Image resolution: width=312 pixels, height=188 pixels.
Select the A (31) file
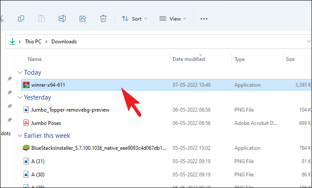[38, 161]
